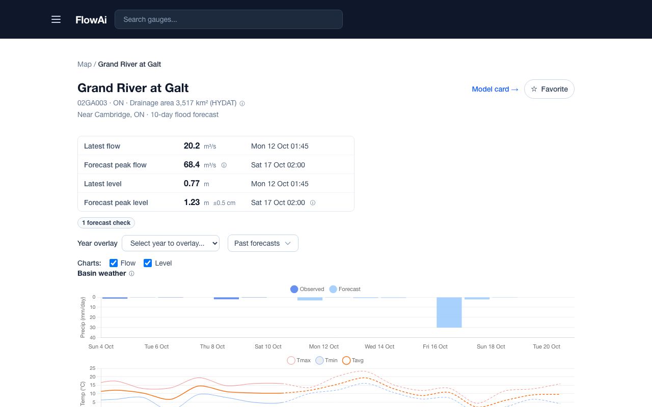The image size is (652, 407).
Task: Open the Select year to overlay dropdown
Action: 171,243
